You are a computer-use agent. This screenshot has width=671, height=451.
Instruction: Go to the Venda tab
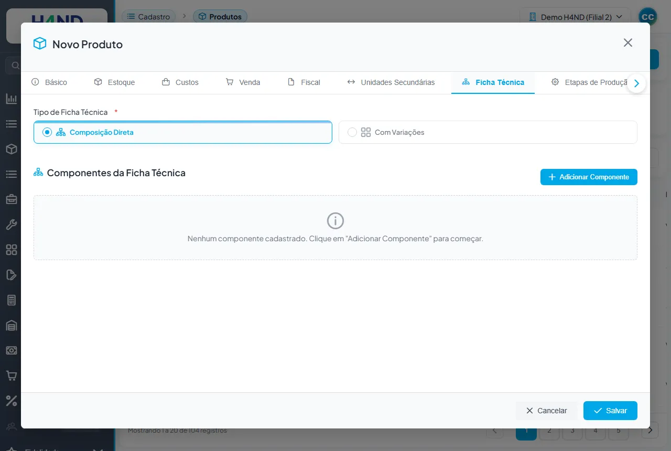point(243,82)
